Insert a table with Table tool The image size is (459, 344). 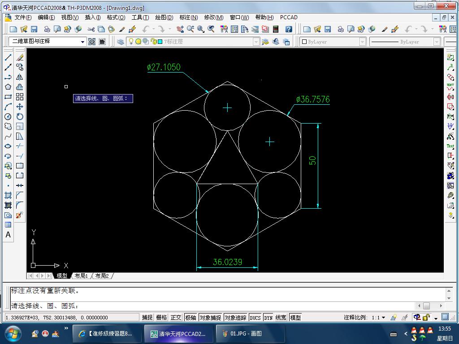coord(8,225)
